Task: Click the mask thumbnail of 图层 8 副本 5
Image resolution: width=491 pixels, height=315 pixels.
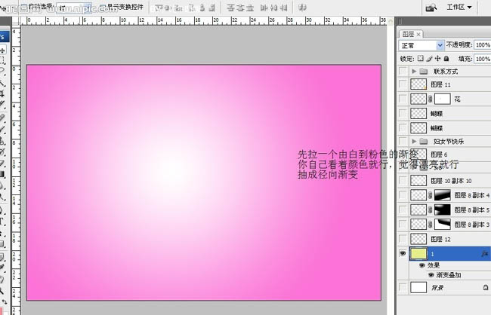Action: (443, 210)
